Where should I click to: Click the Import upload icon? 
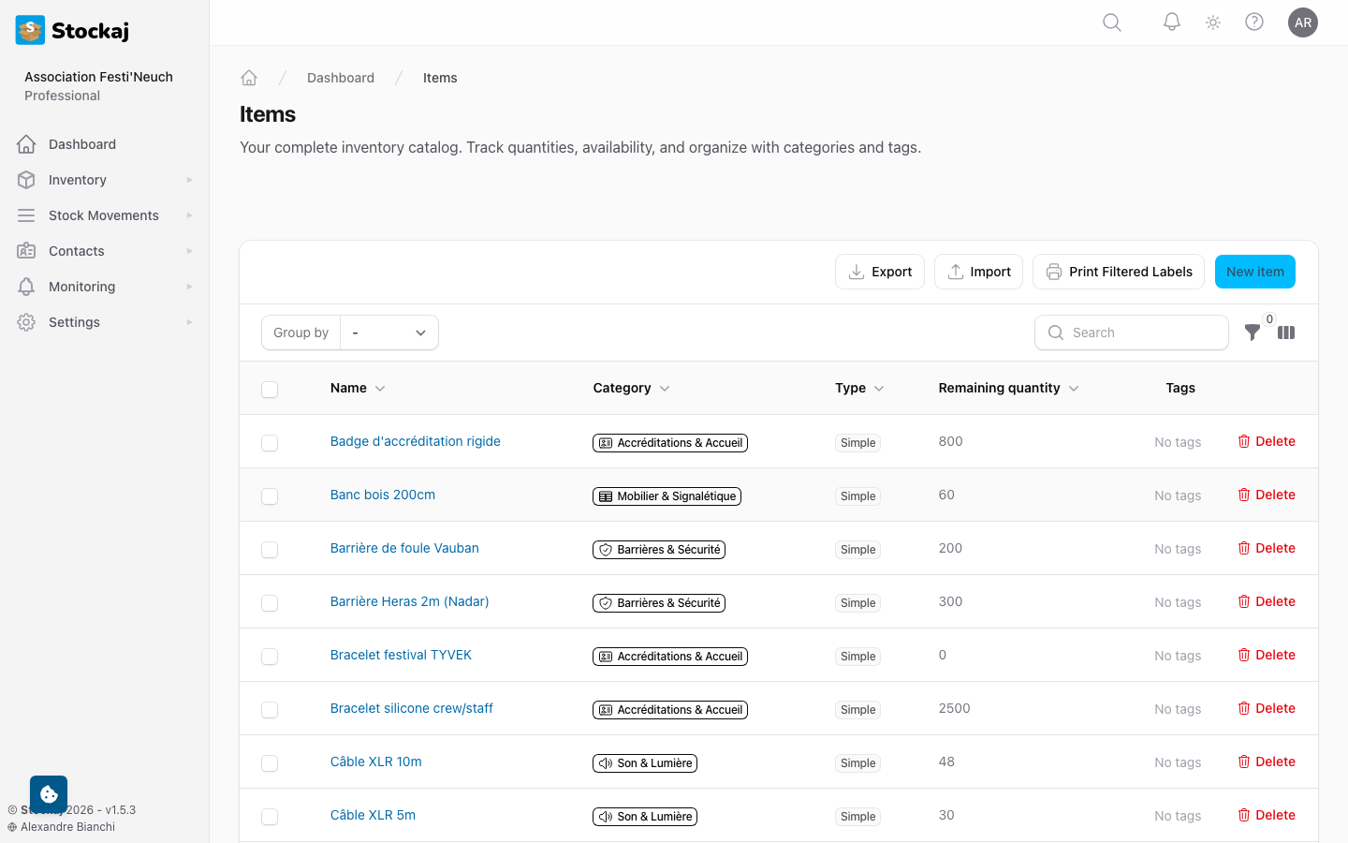point(955,272)
